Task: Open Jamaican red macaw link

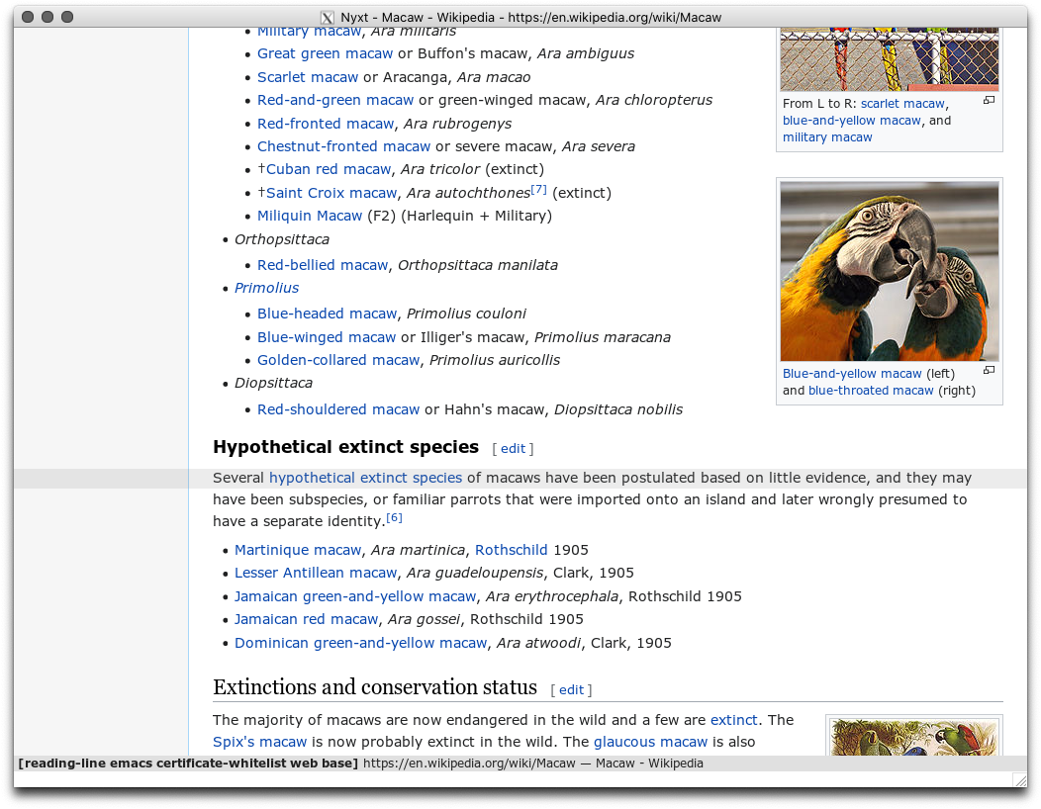Action: (x=306, y=619)
